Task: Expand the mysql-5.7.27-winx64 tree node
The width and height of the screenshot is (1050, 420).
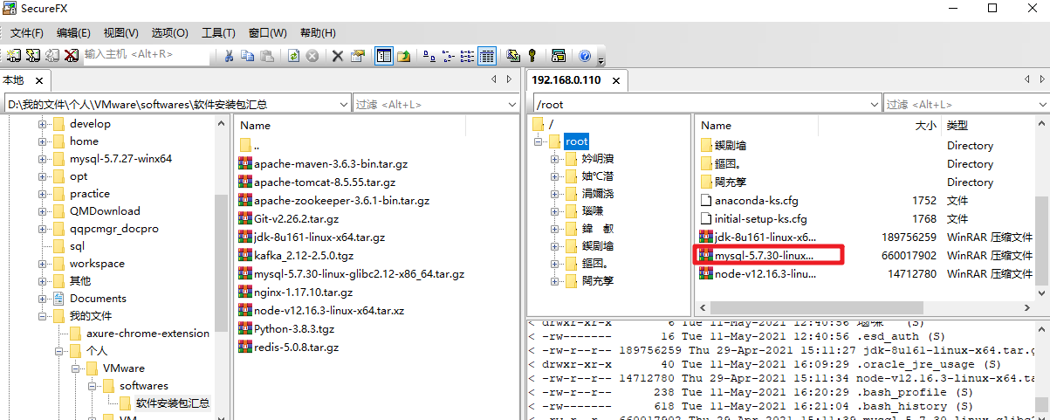Action: (42, 159)
